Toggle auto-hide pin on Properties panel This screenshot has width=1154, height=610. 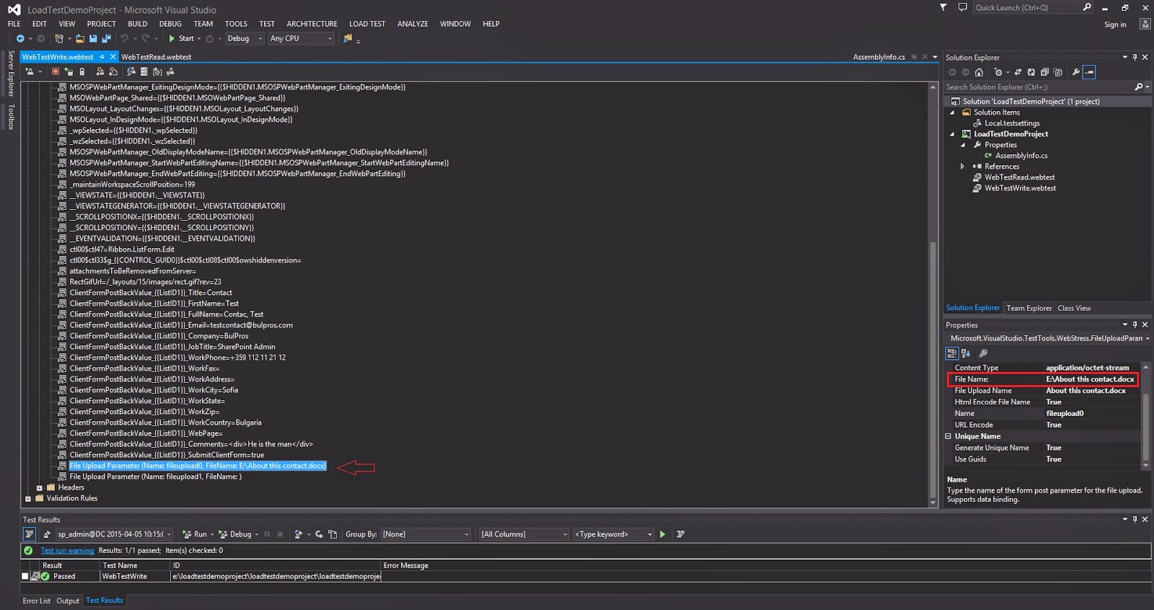1135,324
